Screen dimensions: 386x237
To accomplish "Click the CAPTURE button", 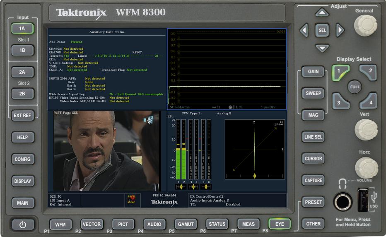I will coord(313,180).
